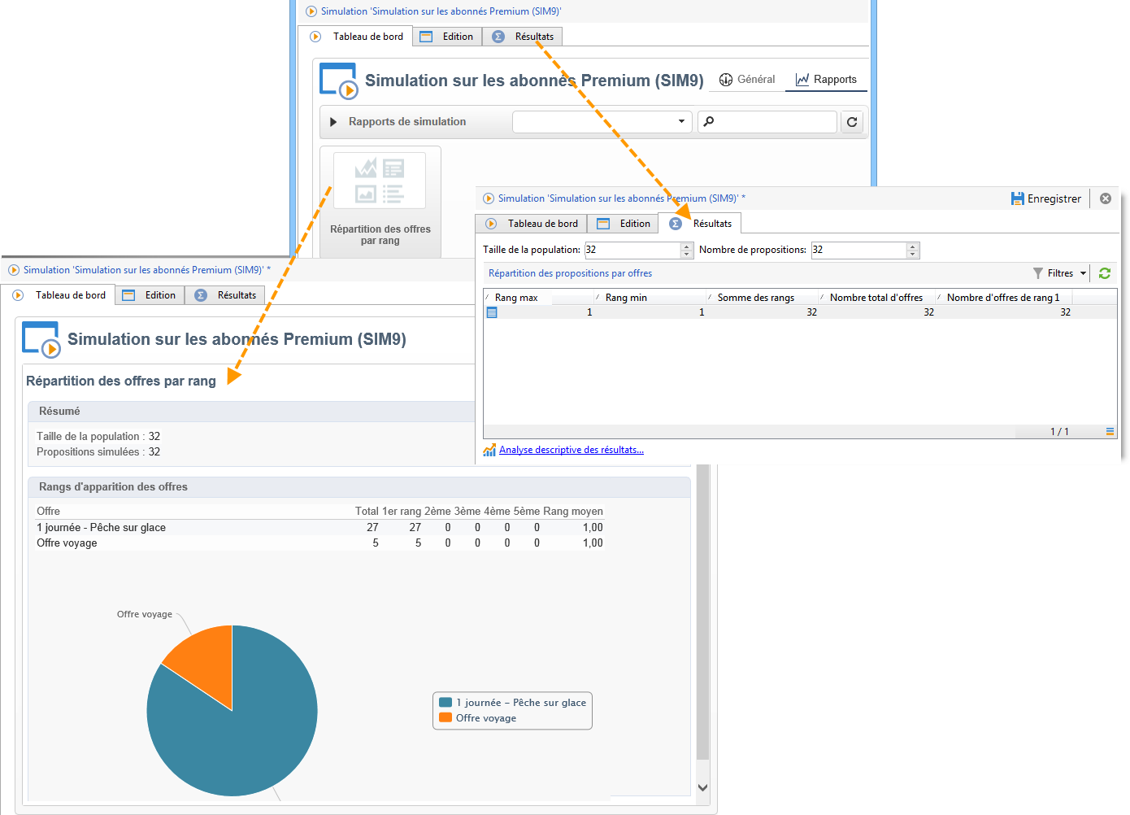This screenshot has height=815, width=1130.
Task: Click the blue Pêche sur glace legend swatch
Action: tap(445, 702)
